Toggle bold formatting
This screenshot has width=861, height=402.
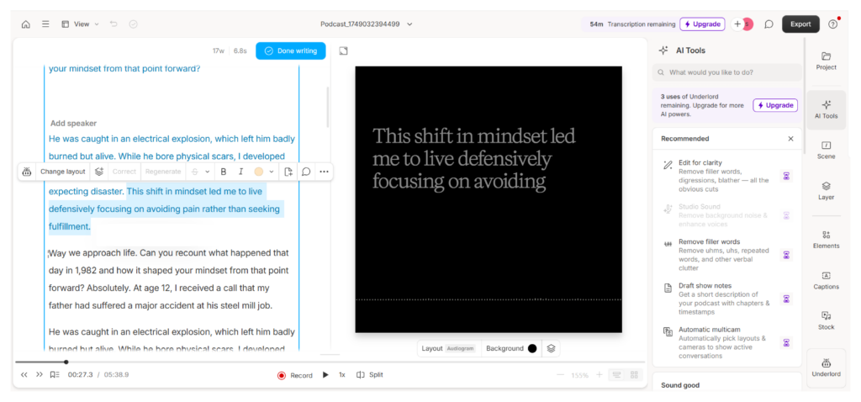(223, 172)
